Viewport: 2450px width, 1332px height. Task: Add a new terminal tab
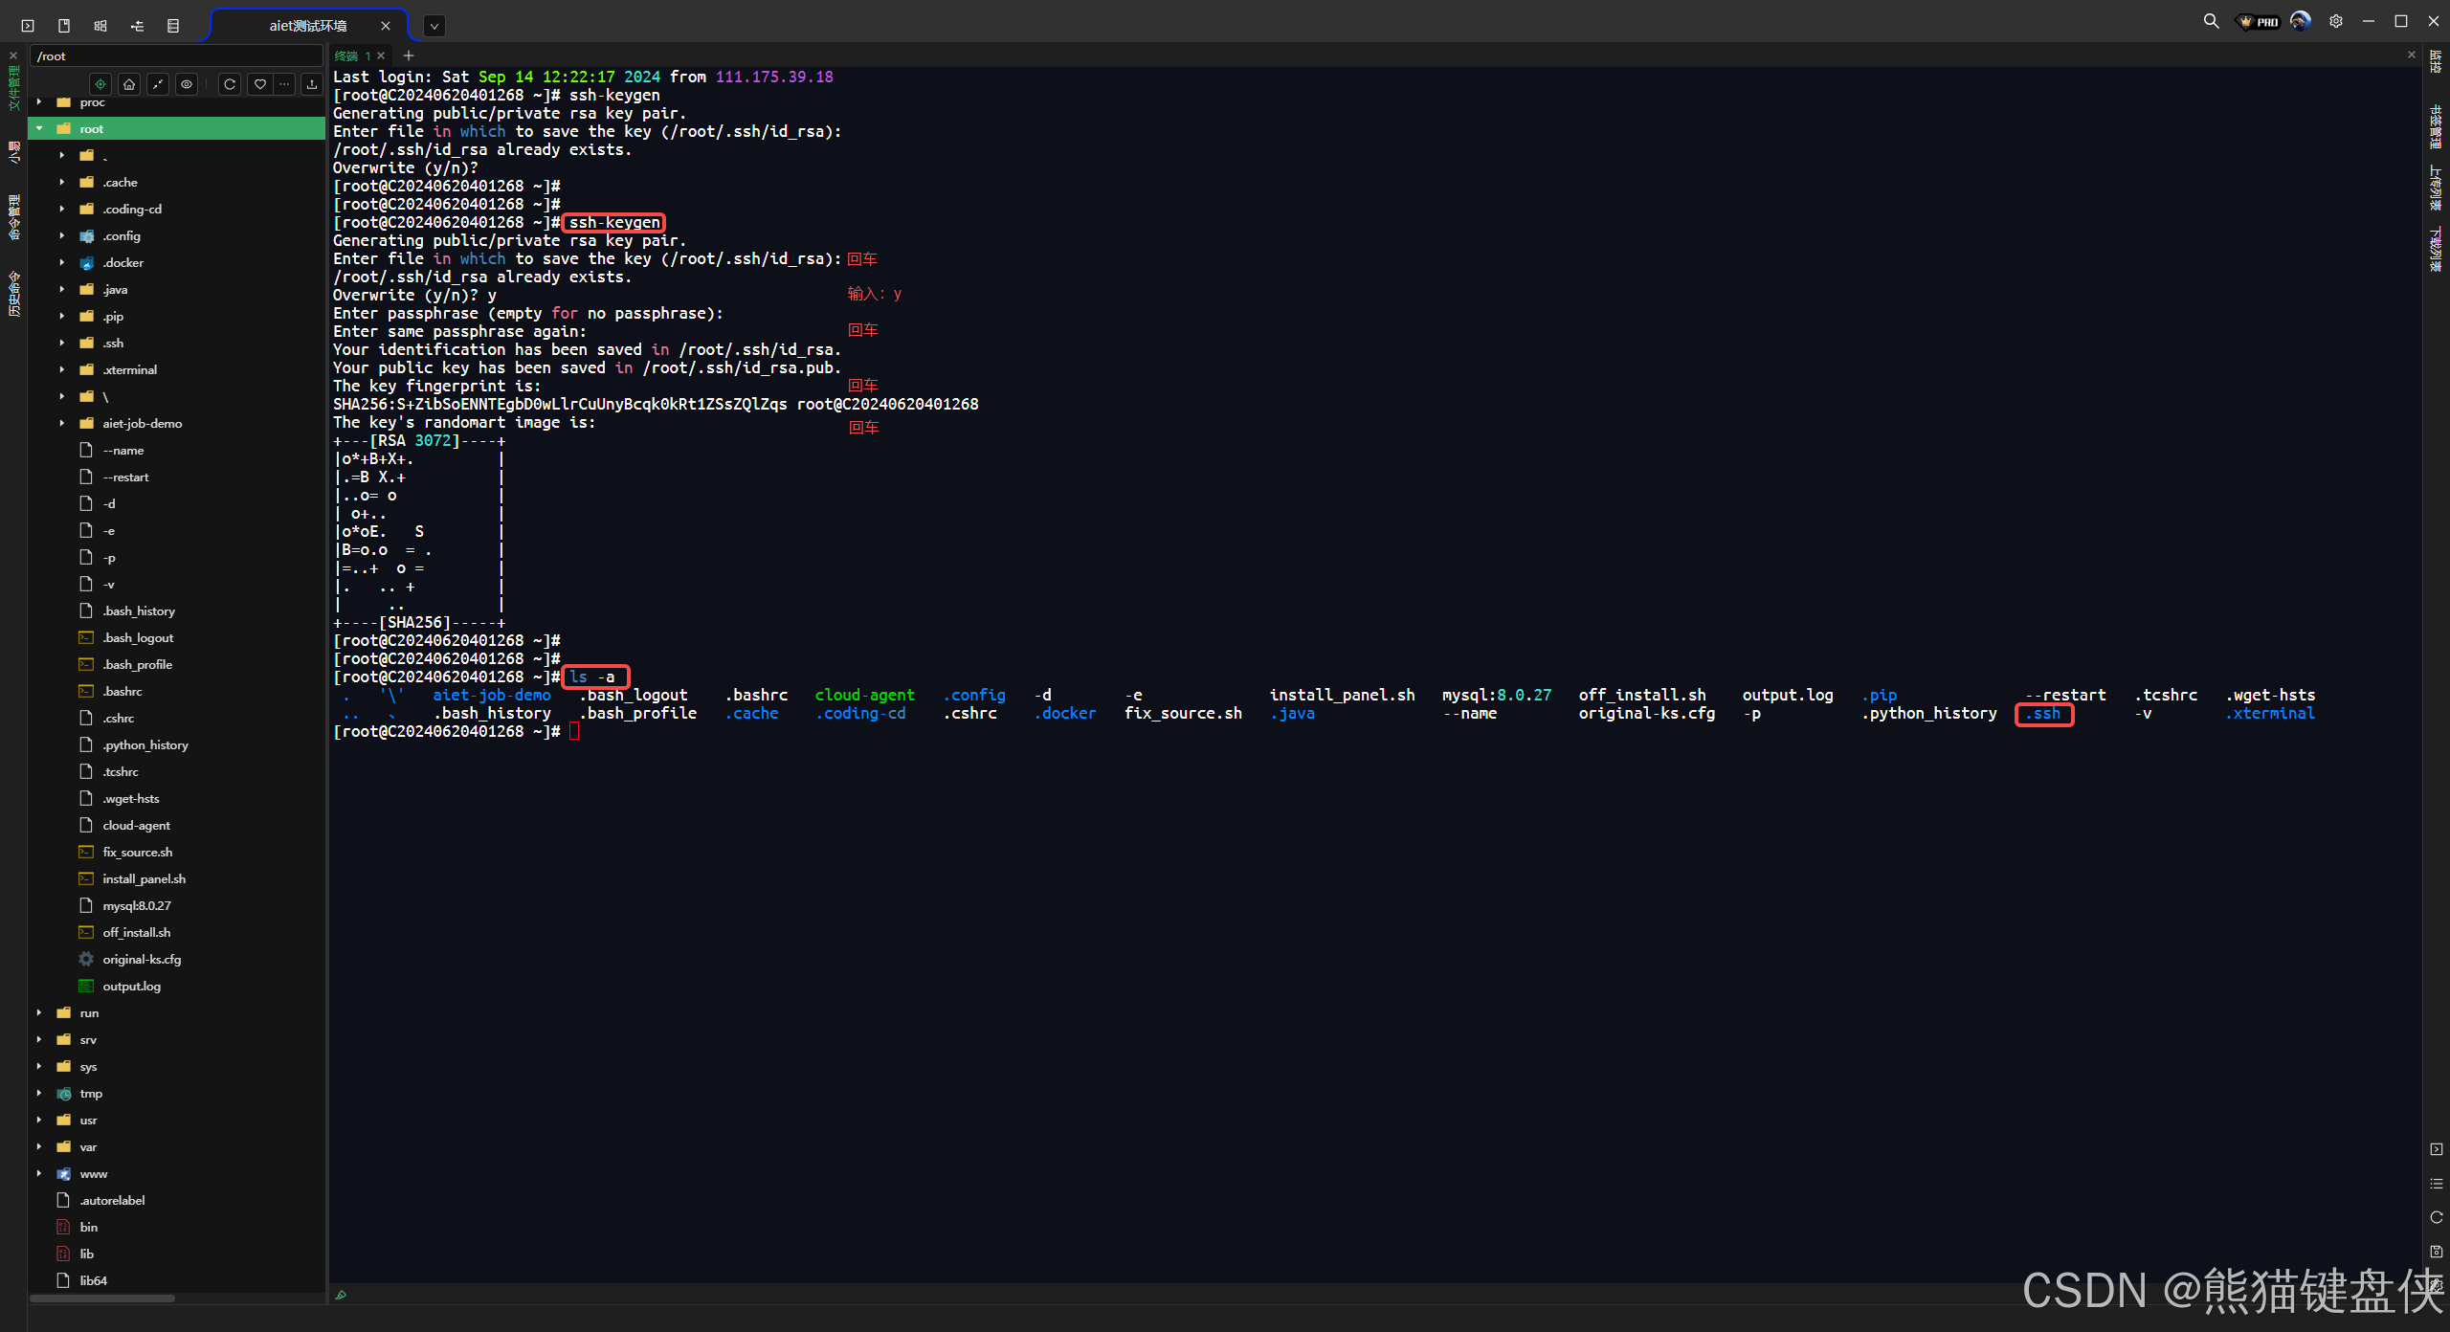pos(409,55)
